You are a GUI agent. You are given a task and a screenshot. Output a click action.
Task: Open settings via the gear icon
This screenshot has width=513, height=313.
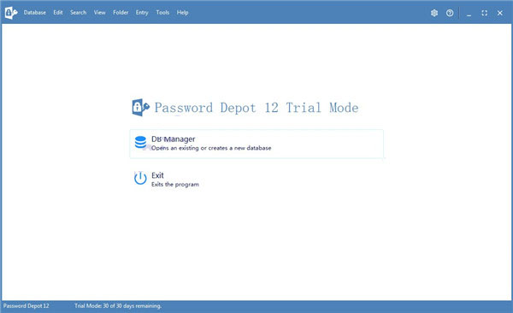(434, 13)
